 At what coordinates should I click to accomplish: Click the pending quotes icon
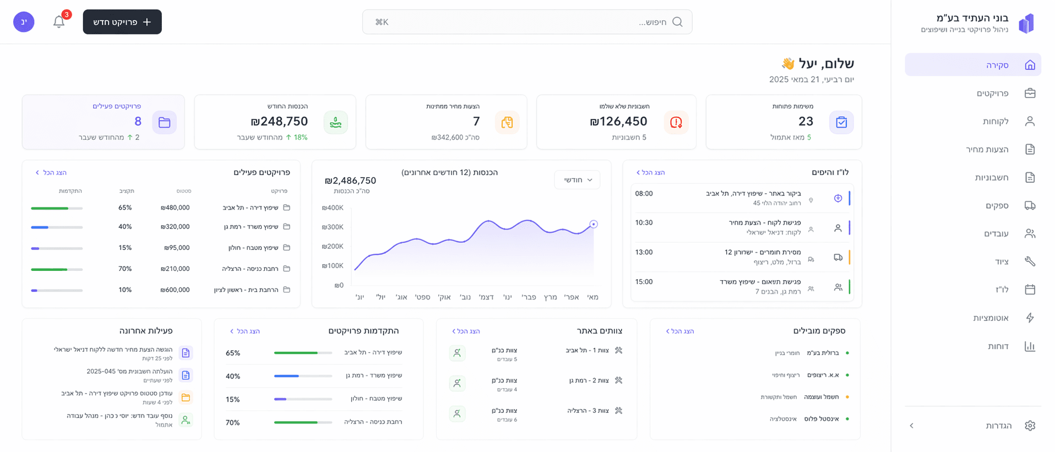(507, 122)
